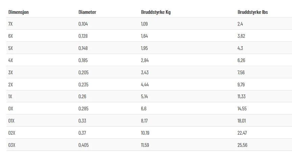Click the Bruddstyrke Kg column header
The image size is (292, 160).
pos(156,12)
